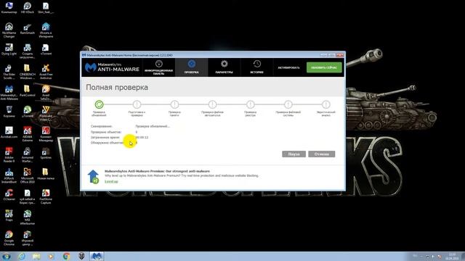Open Коннект Менеджер desktop icon
This screenshot has width=465, height=261.
[46, 134]
